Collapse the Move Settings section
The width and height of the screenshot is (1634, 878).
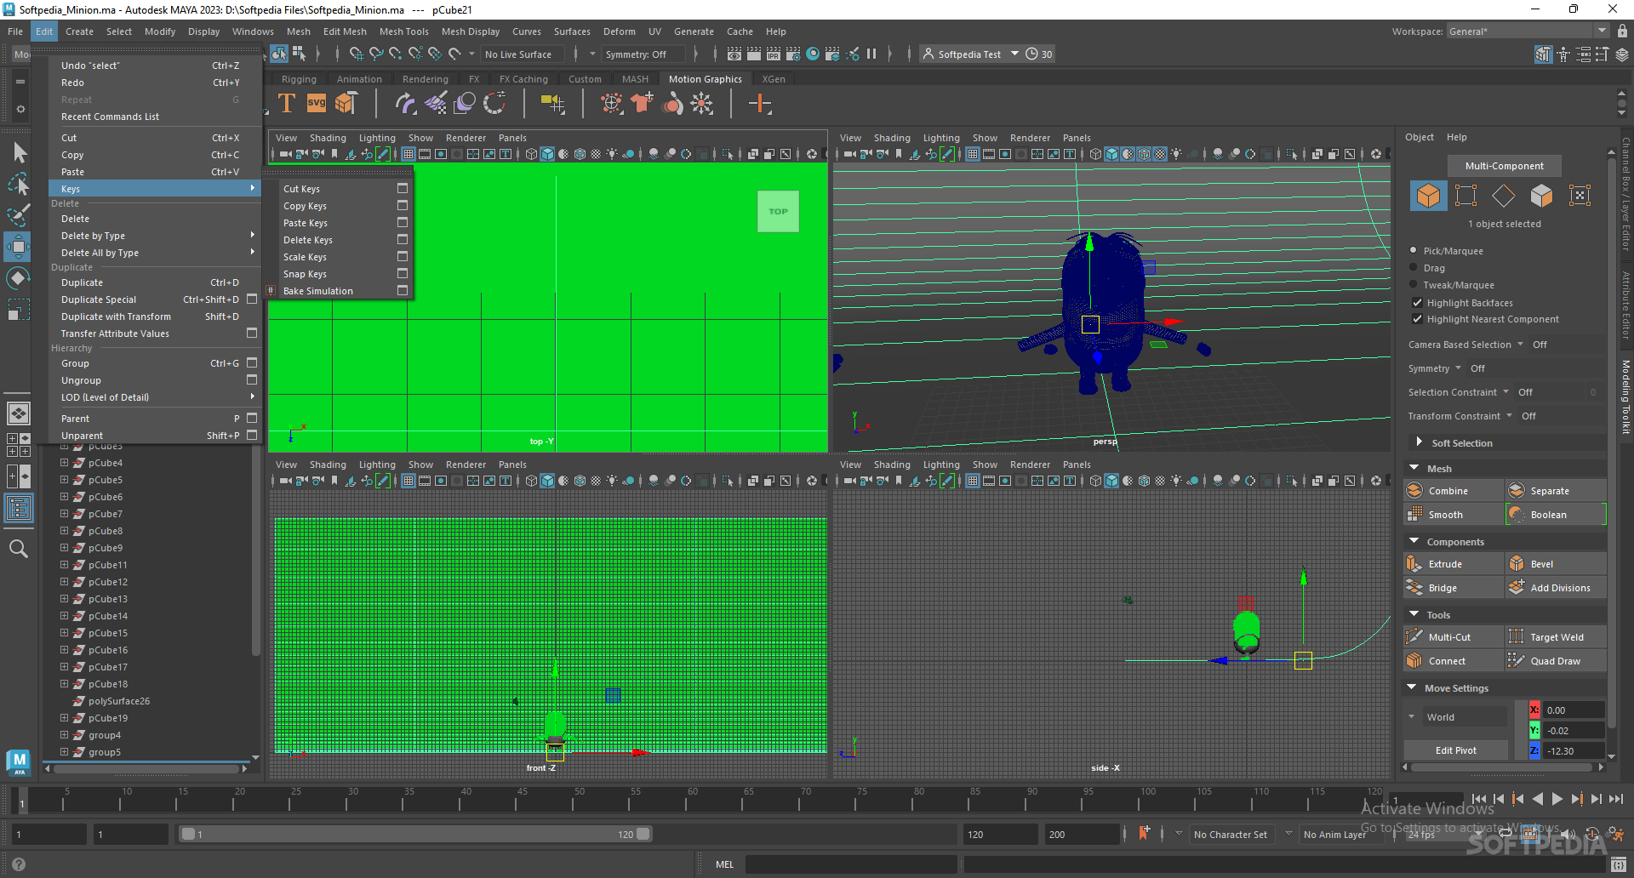point(1413,687)
